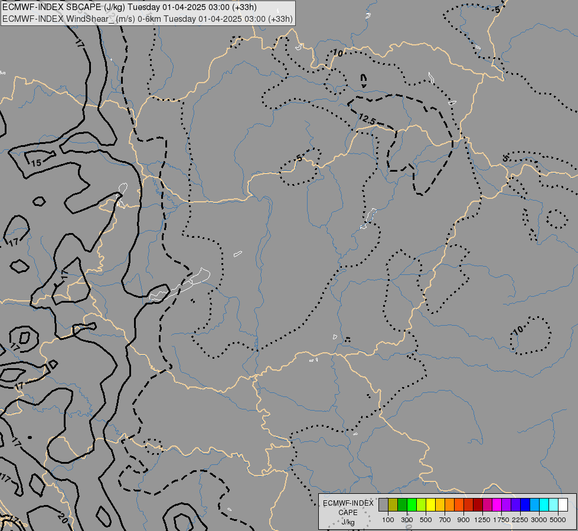
Task: Click the olive swatch above 100
Action: 393,504
